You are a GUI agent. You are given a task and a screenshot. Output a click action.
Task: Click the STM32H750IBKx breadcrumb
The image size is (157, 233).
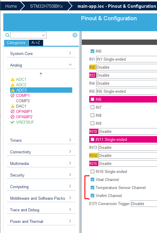coord(46,6)
